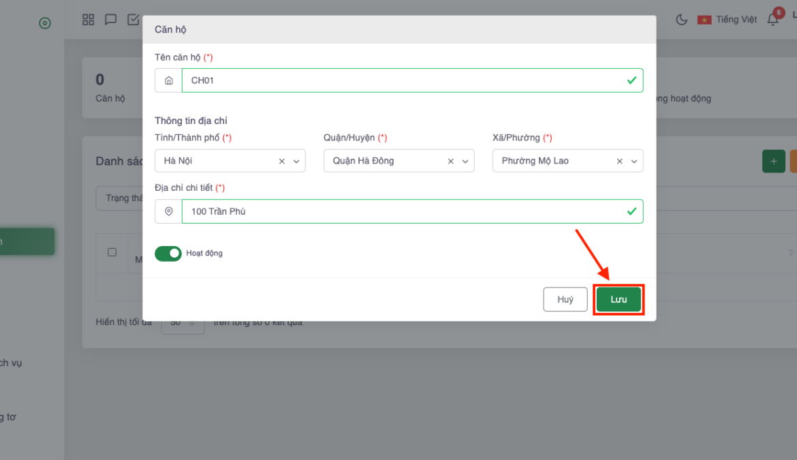Viewport: 797px width, 460px height.
Task: Expand the Quận/Huyện dropdown
Action: pos(465,162)
